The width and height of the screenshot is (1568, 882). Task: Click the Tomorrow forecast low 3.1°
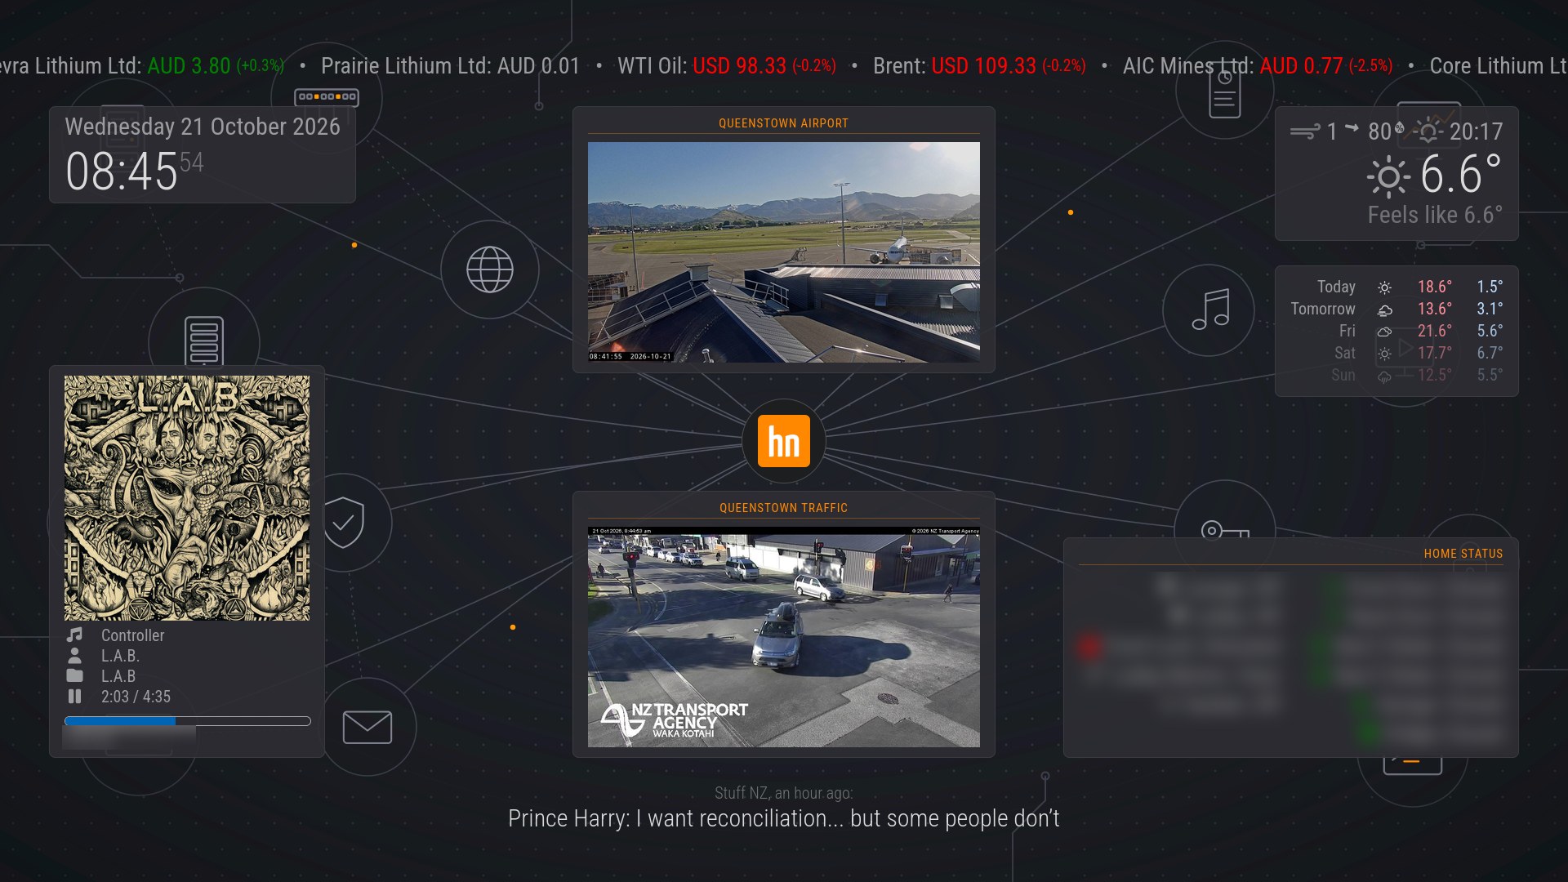click(1490, 309)
